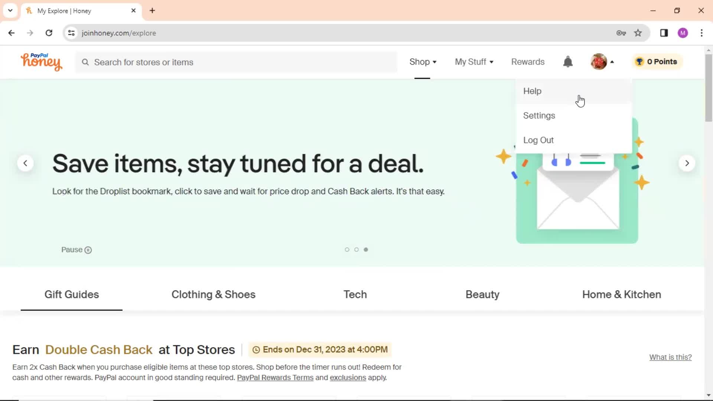Click the password key icon

[x=621, y=33]
